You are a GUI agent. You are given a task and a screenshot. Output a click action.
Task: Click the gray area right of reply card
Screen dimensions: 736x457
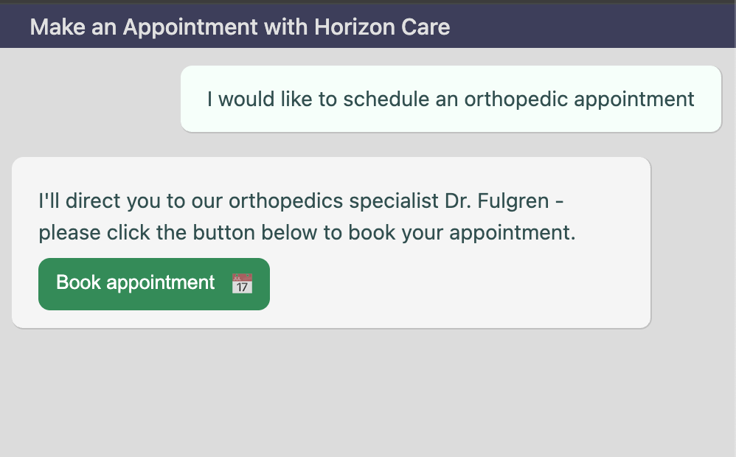click(692, 243)
